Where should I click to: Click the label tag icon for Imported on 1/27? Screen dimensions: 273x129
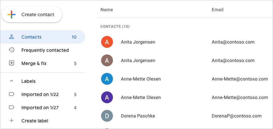coord(12,107)
